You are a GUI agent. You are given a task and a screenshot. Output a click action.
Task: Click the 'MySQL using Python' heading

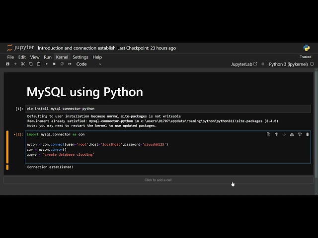click(x=85, y=92)
